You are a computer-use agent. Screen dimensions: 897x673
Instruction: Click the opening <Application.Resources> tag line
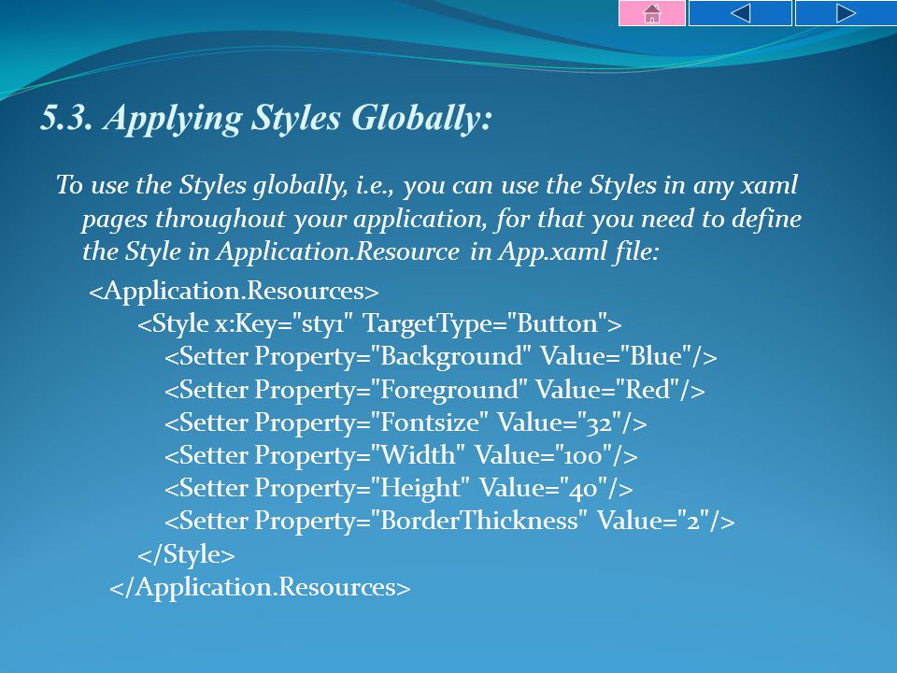pyautogui.click(x=234, y=291)
